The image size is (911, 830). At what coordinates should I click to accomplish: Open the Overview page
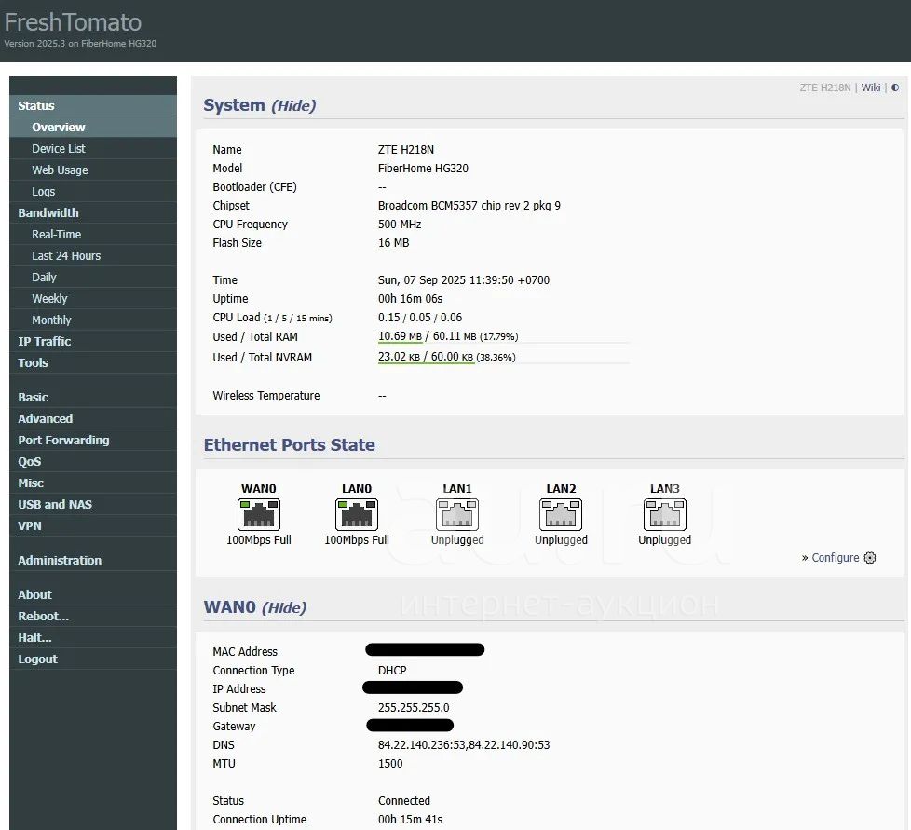click(93, 128)
